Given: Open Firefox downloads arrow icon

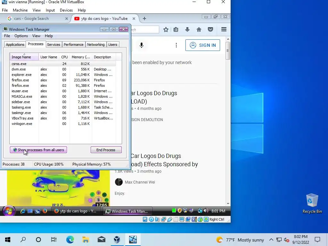Looking at the screenshot, I should 187,29.
